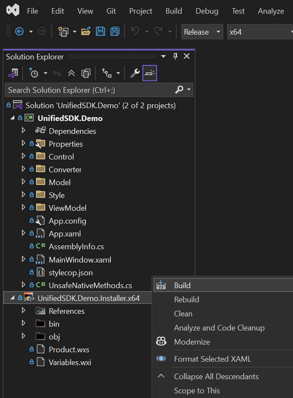Click the Search Solution Explorer field

point(90,90)
